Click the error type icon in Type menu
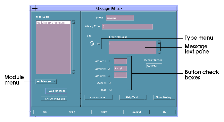 pos(92,44)
